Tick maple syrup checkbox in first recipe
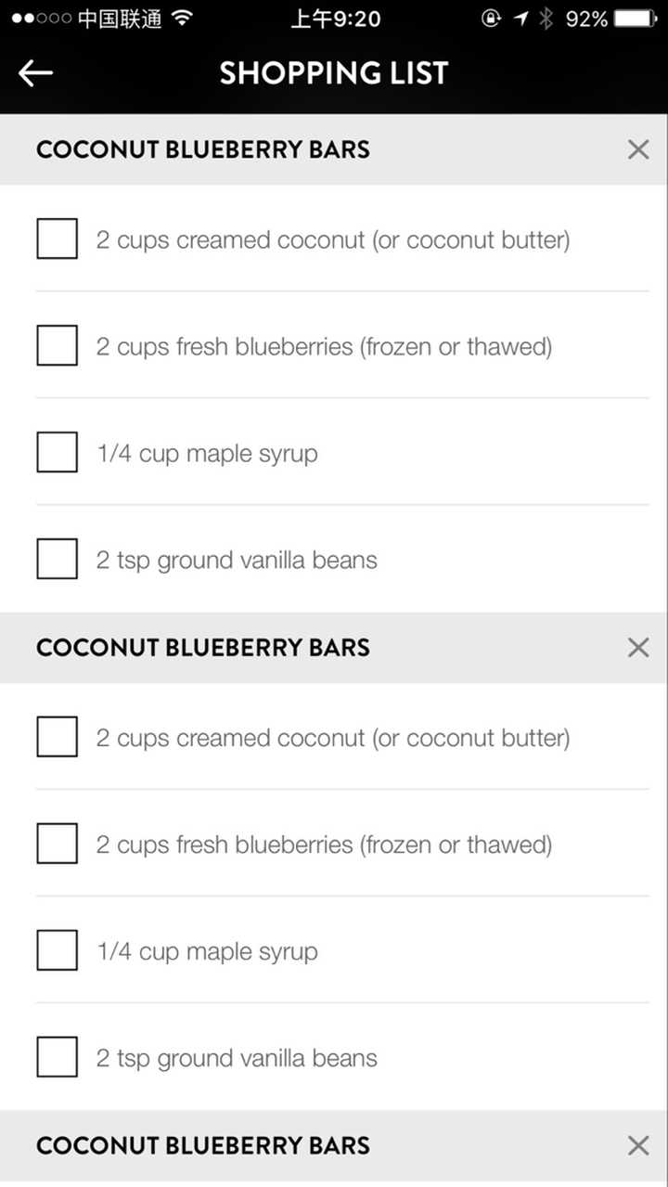The width and height of the screenshot is (668, 1187). click(57, 452)
